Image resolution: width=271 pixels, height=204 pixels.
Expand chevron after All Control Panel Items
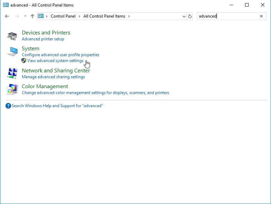[x=129, y=16]
